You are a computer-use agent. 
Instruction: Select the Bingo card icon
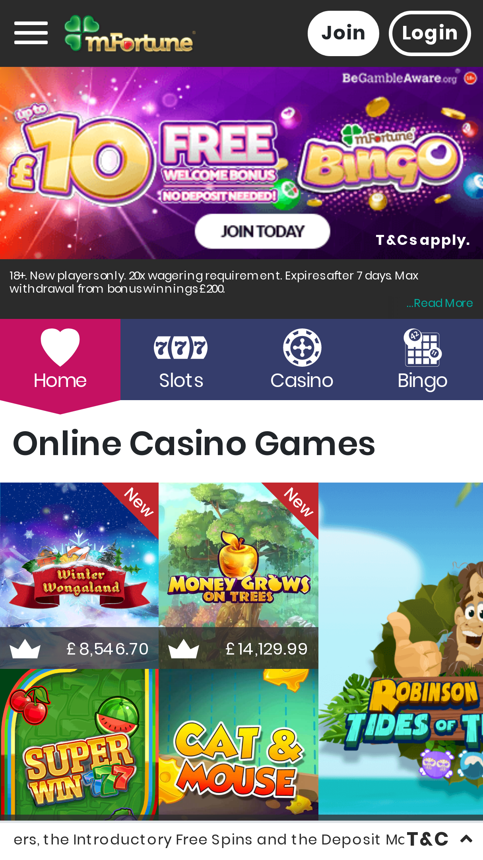pos(423,347)
